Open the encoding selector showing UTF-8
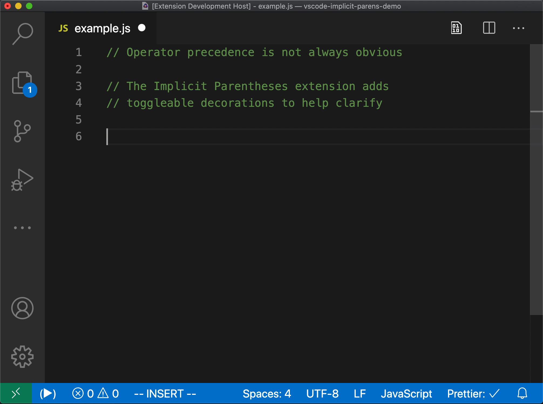 coord(323,394)
